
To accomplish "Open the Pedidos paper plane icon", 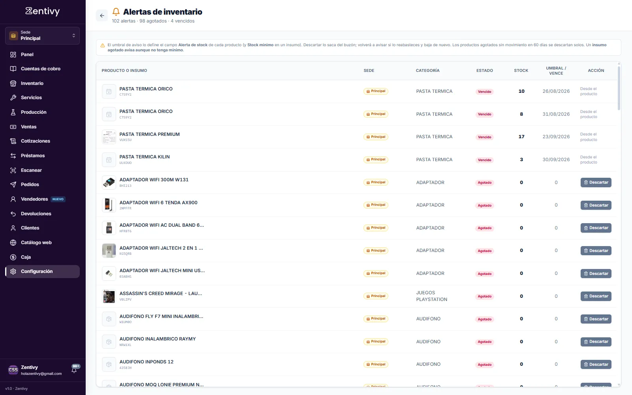I will click(x=13, y=184).
